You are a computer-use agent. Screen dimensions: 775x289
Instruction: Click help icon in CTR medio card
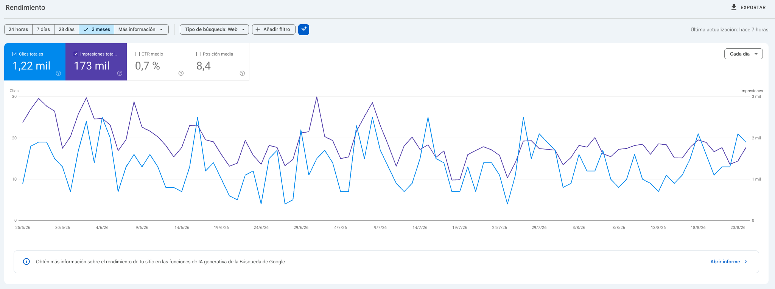click(181, 73)
